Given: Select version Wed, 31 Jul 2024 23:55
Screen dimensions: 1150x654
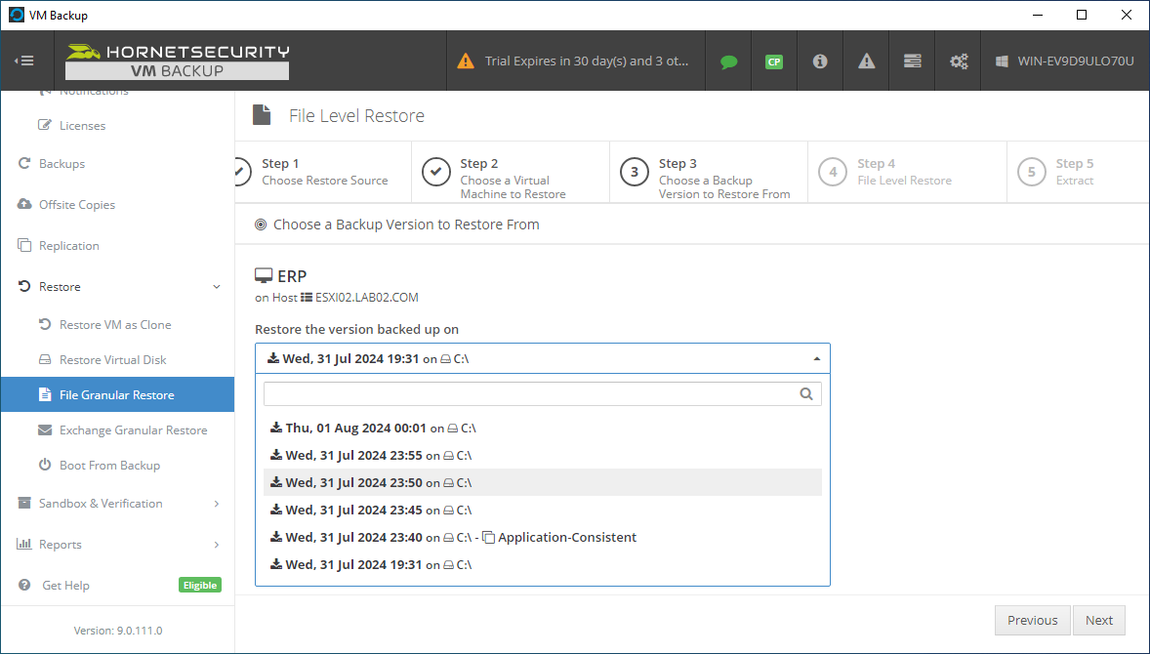Looking at the screenshot, I should (x=543, y=455).
